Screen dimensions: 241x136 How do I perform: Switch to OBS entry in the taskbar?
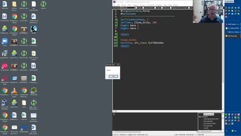[232, 32]
